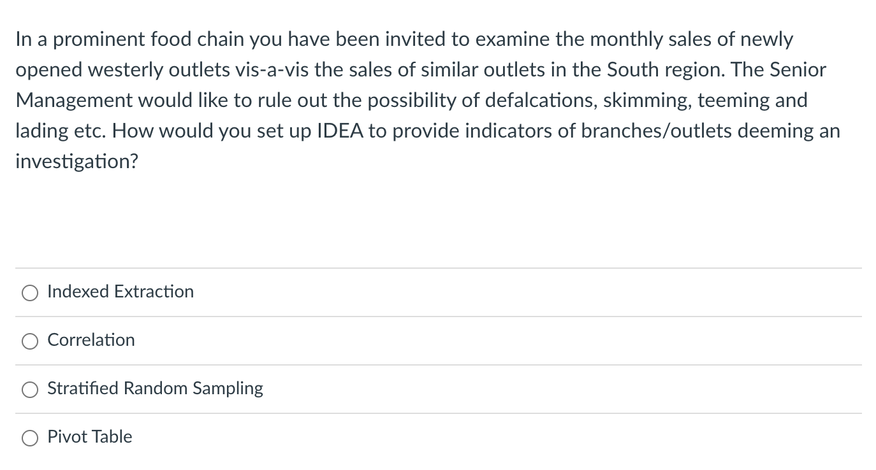Image resolution: width=876 pixels, height=470 pixels.
Task: Select the Pivot Table radio button
Action: [x=29, y=438]
